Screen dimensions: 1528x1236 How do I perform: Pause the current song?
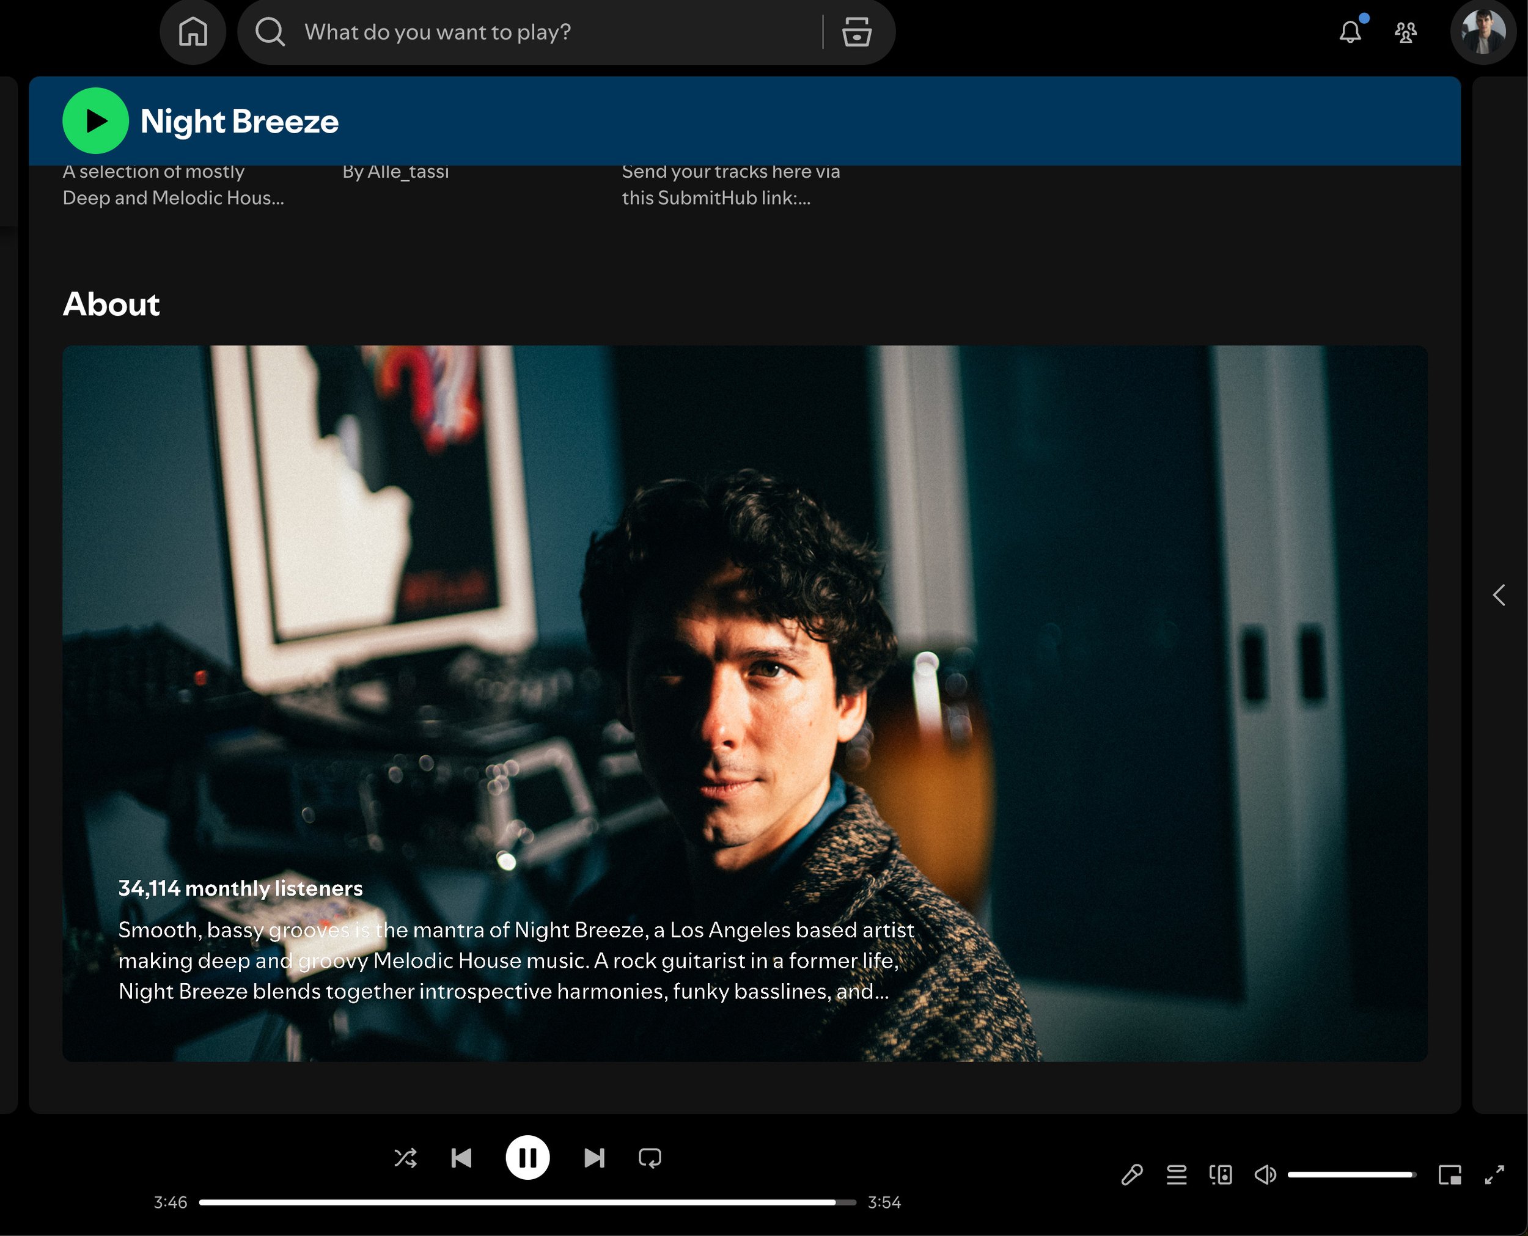point(527,1158)
